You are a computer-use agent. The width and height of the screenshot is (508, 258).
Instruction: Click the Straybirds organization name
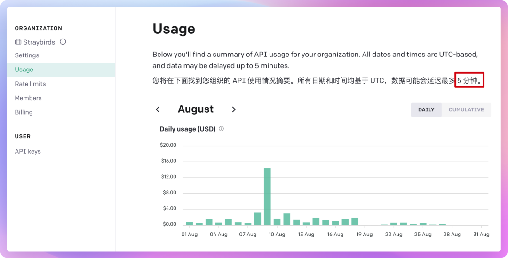click(x=39, y=42)
